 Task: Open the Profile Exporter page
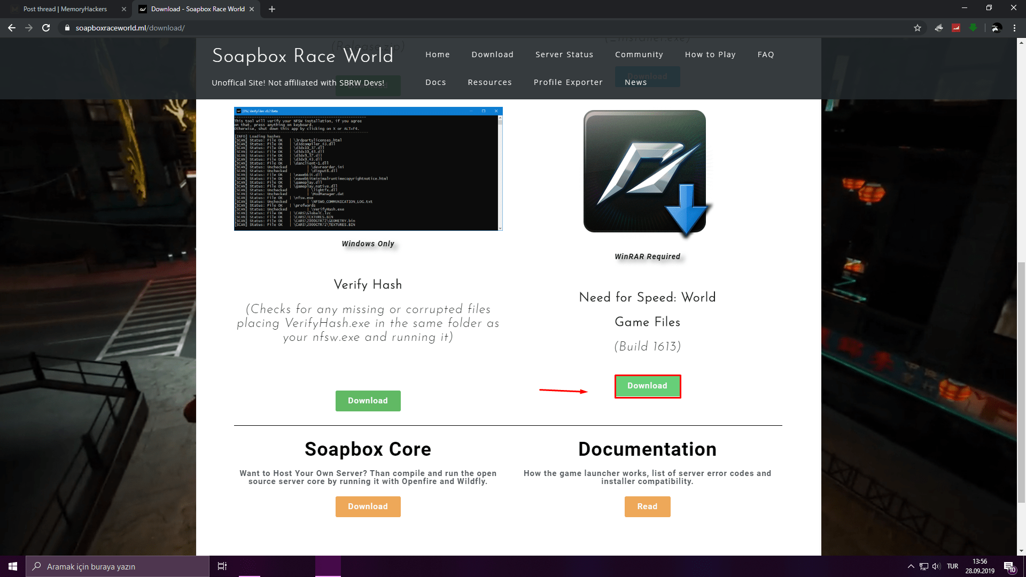(x=568, y=82)
